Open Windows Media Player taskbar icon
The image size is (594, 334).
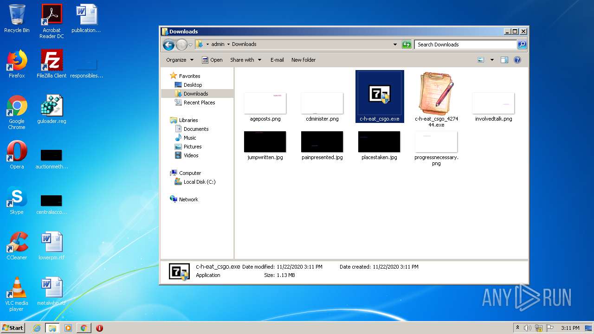pyautogui.click(x=68, y=328)
